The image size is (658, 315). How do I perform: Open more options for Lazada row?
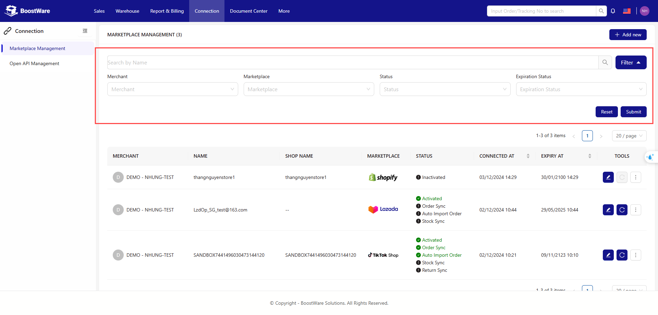tap(635, 210)
